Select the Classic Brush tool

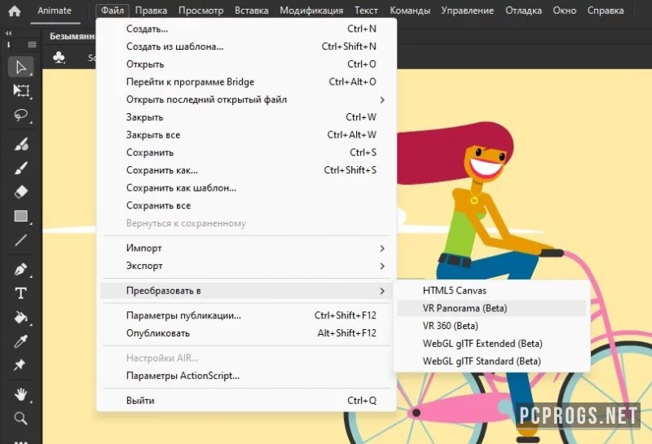(x=21, y=168)
